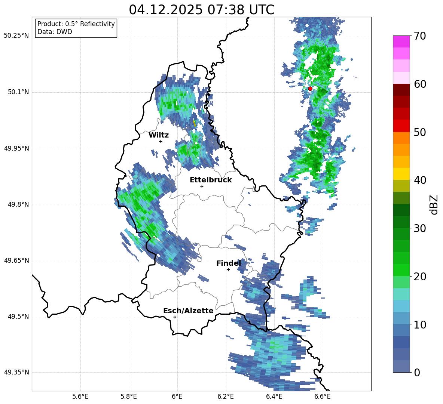
Task: Click the 50.25°N latitude label
Action: pyautogui.click(x=16, y=36)
